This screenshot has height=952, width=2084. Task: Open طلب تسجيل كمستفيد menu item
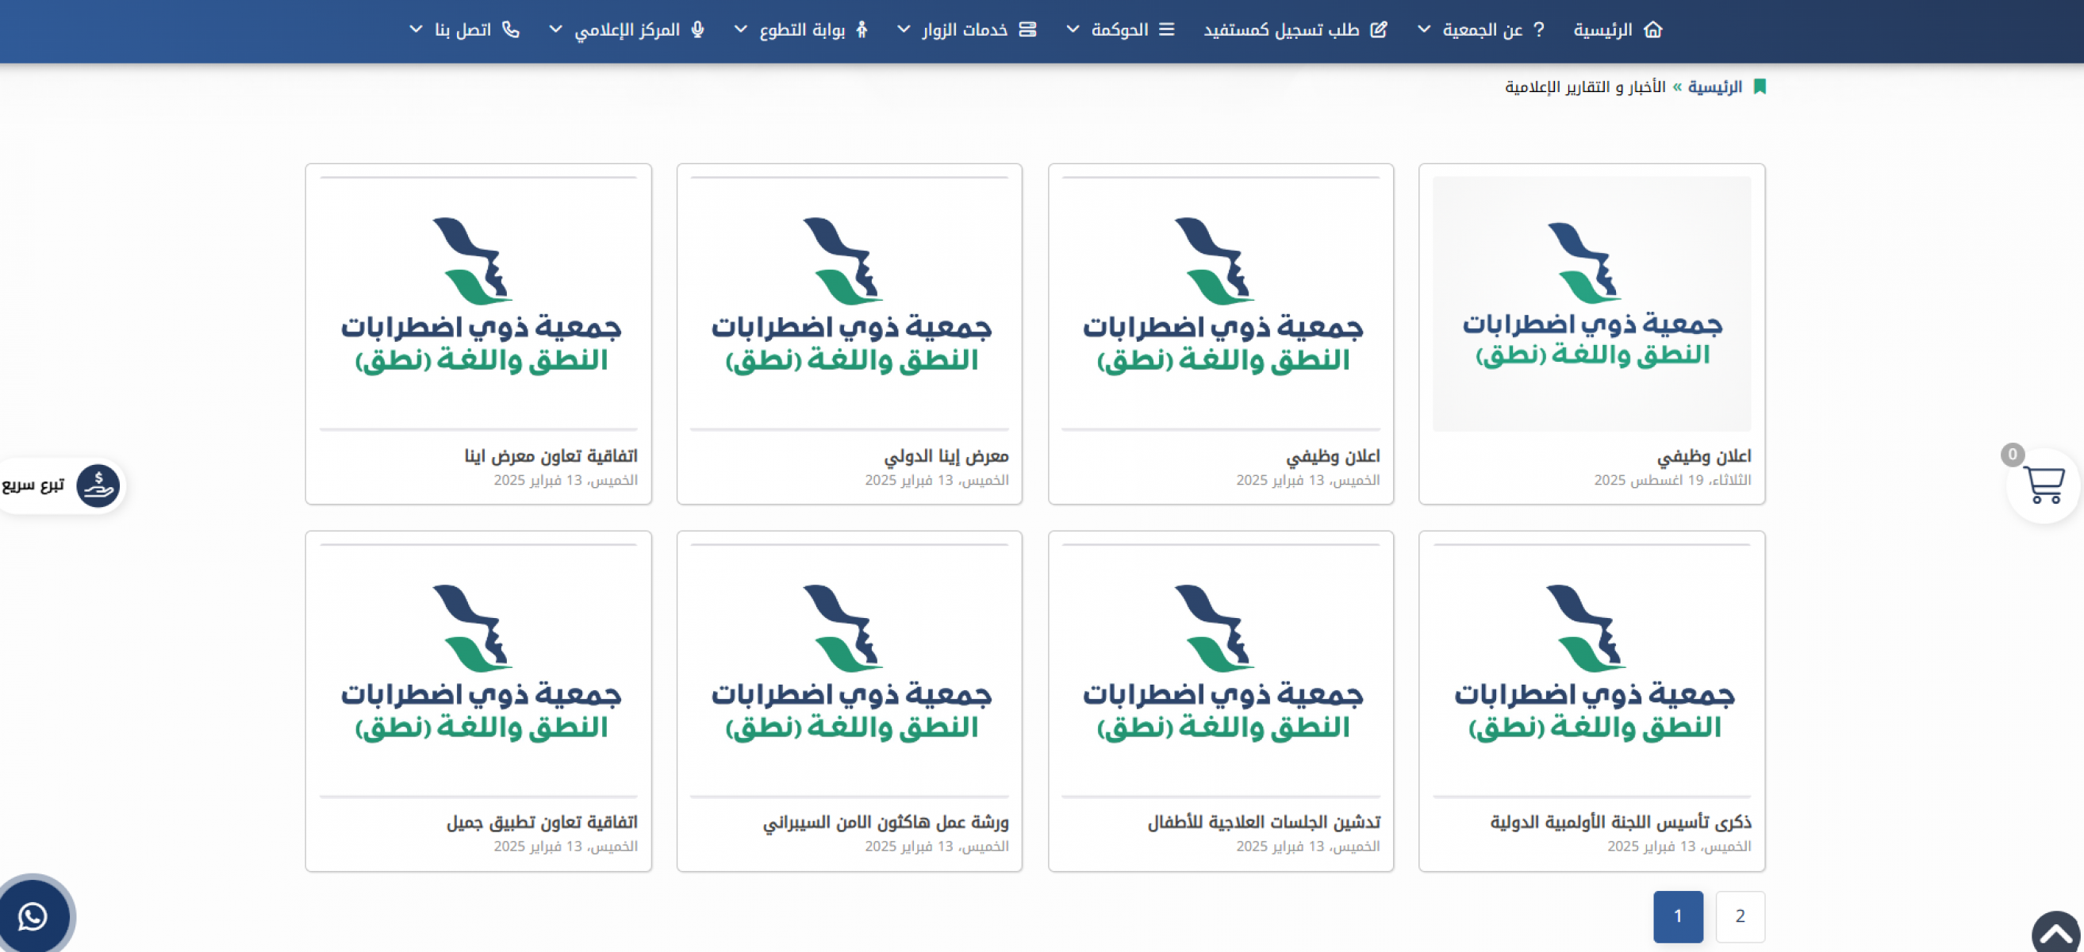pyautogui.click(x=1281, y=30)
